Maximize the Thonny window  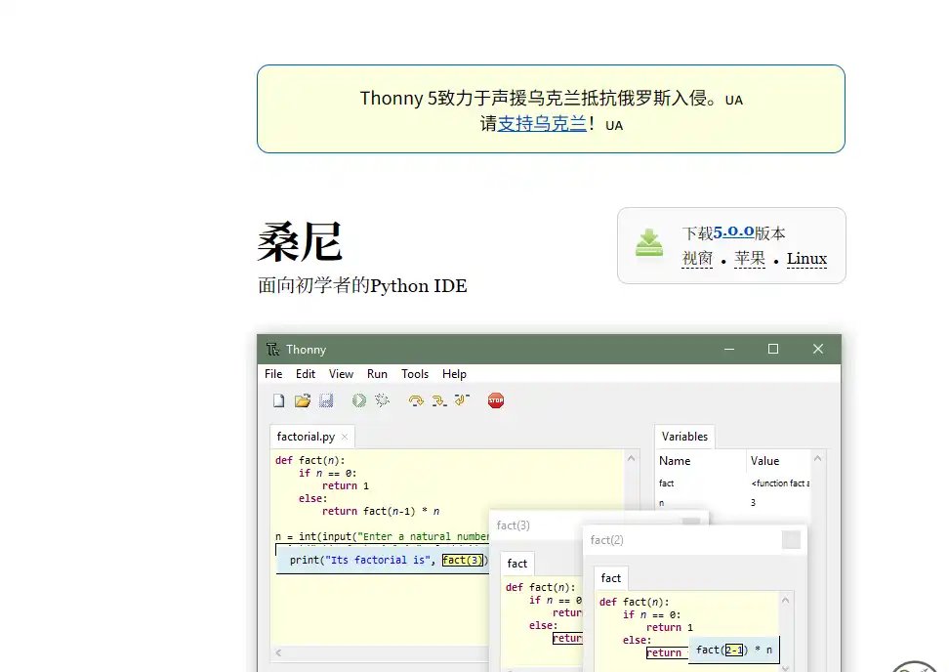click(x=773, y=349)
